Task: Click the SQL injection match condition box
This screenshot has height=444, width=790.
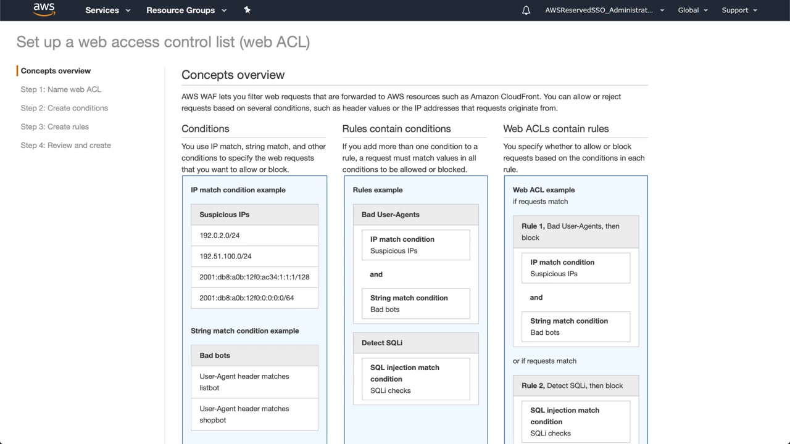Action: [x=415, y=379]
